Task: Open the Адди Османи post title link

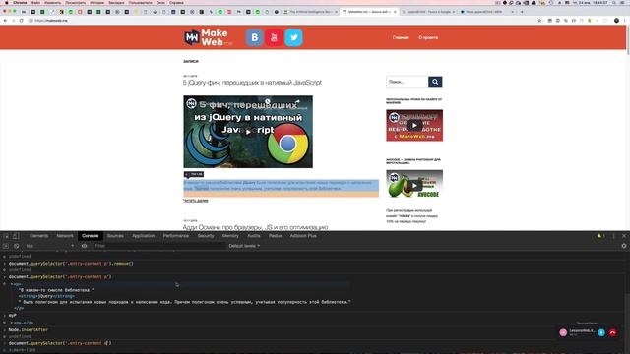Action: [x=256, y=227]
